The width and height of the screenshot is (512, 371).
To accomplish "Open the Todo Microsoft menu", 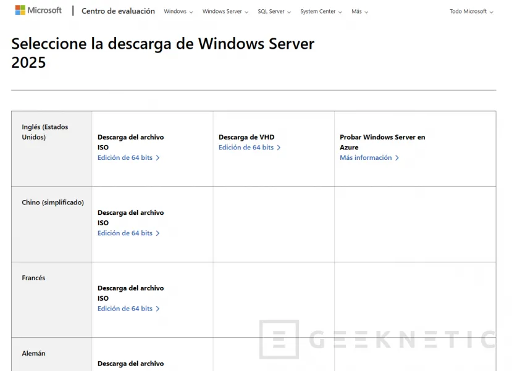I will [x=471, y=12].
